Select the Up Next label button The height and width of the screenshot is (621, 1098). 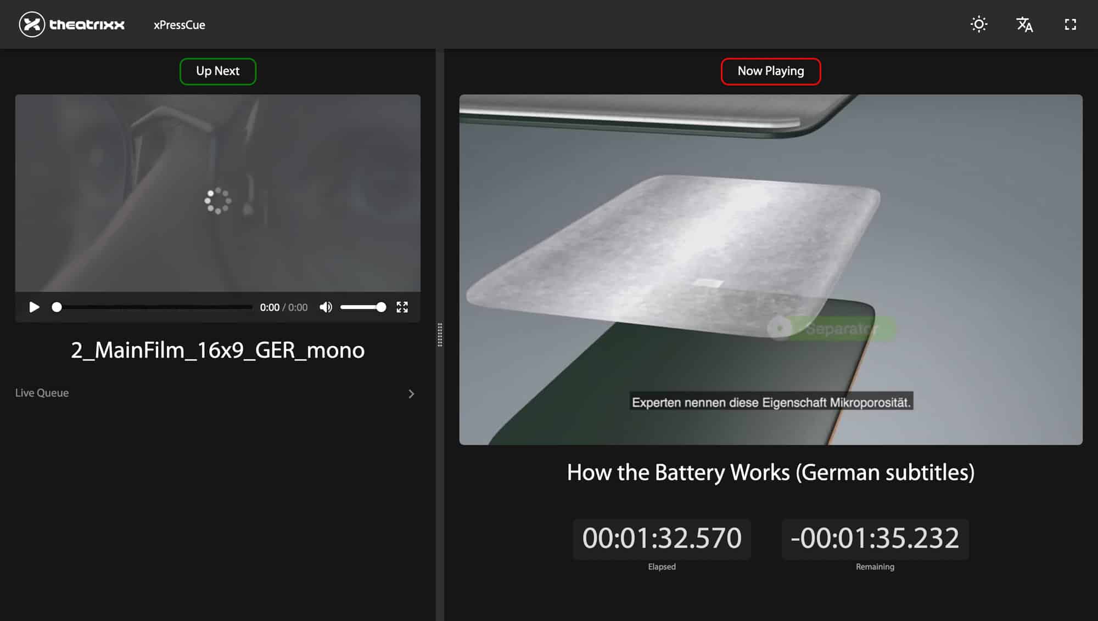point(217,71)
